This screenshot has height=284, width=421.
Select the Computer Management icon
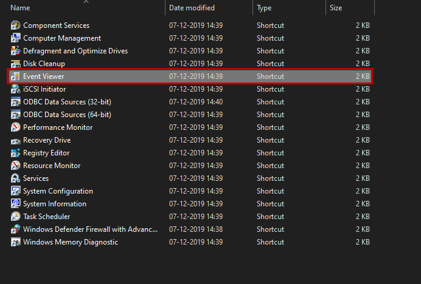click(16, 38)
